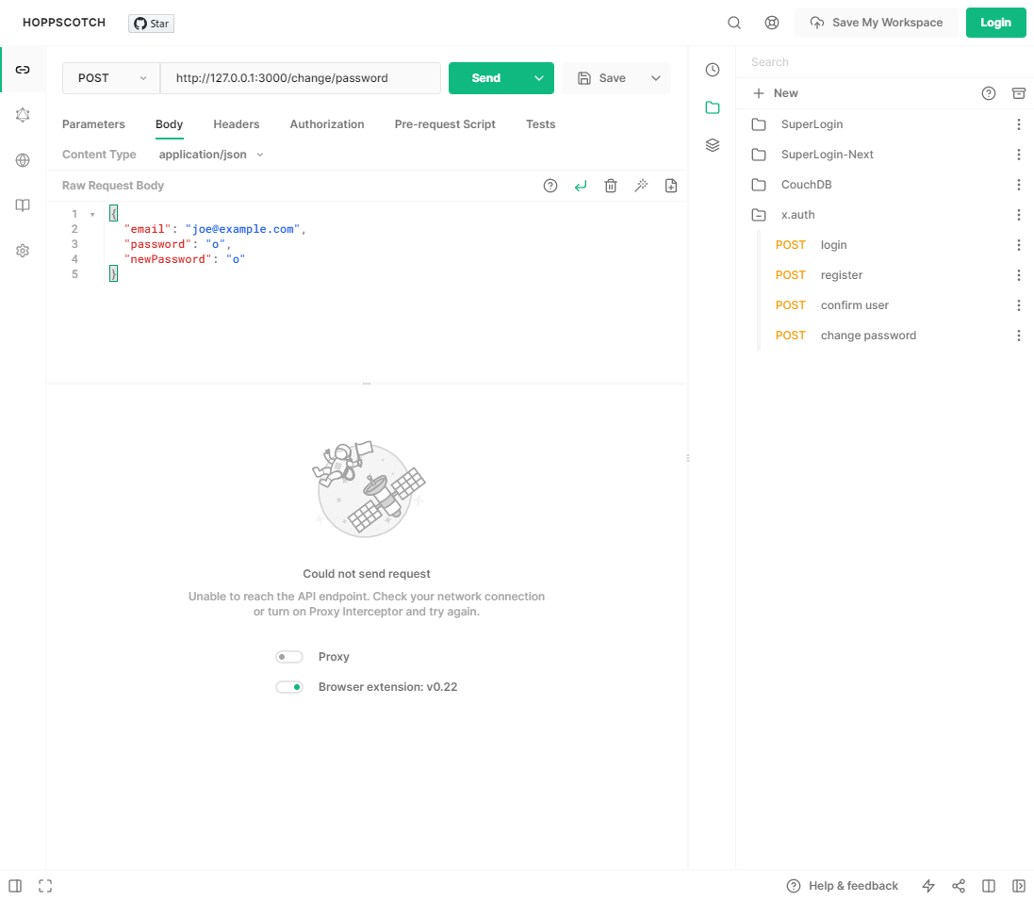Click the horizontal pane splitter handle below body
The image size is (1034, 901).
[x=367, y=384]
